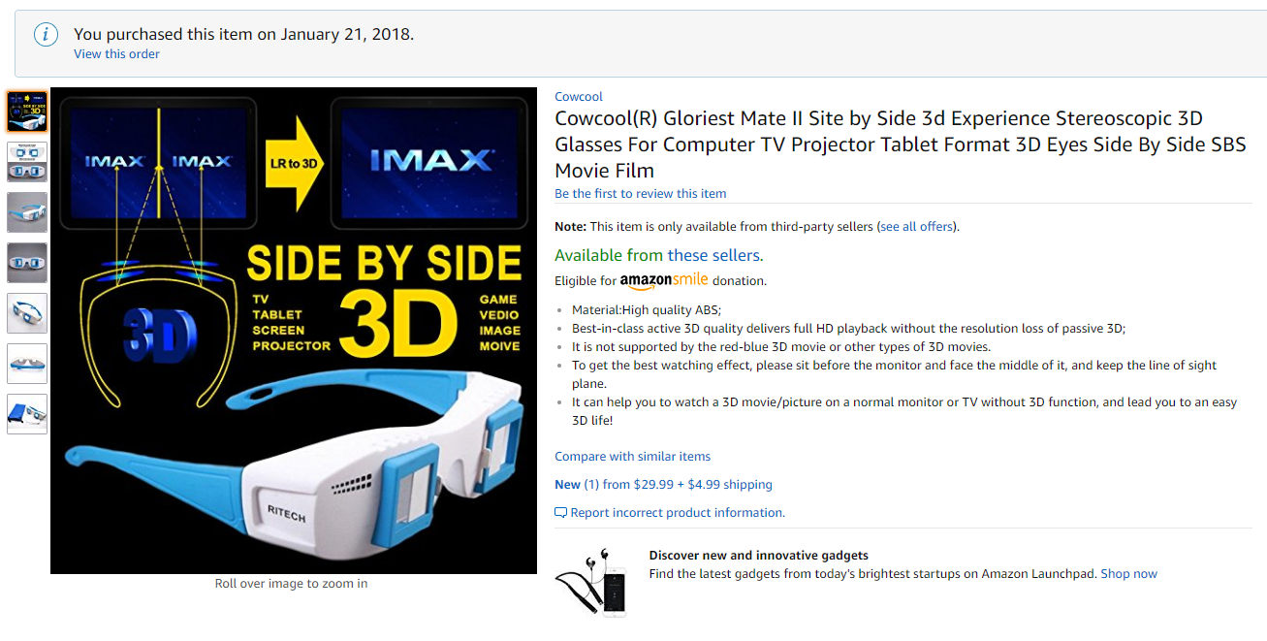
Task: Select the first thumbnail with Side by Side 3D graphic
Action: pyautogui.click(x=27, y=112)
